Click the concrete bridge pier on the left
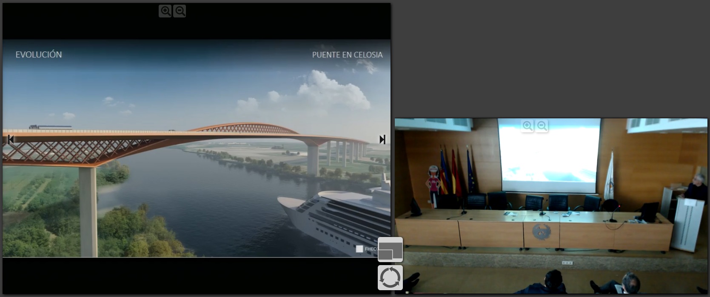 point(88,211)
